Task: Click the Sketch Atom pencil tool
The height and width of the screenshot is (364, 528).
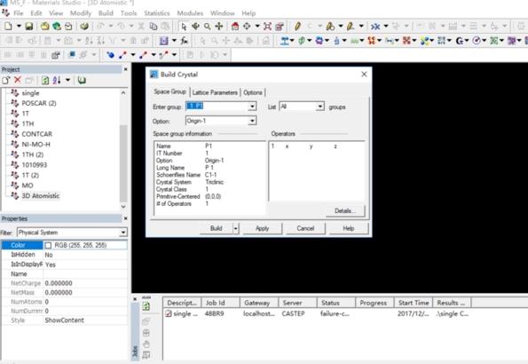Action: point(297,27)
